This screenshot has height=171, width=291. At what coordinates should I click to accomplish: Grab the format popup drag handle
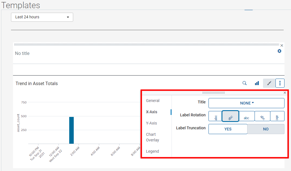(x=213, y=93)
